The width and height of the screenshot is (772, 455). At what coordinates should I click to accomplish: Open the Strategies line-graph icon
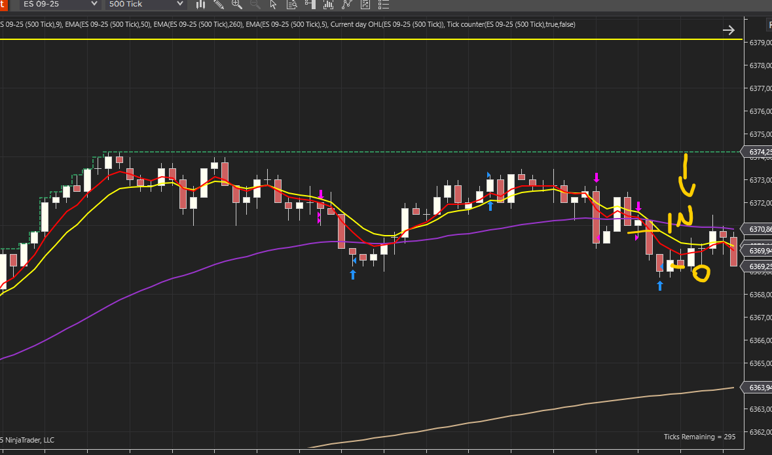click(x=347, y=5)
